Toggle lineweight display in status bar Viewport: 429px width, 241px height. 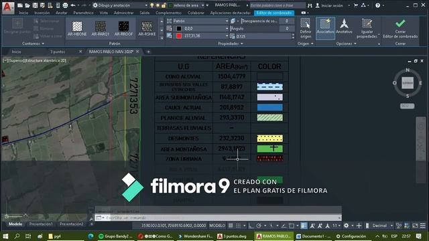click(x=304, y=226)
